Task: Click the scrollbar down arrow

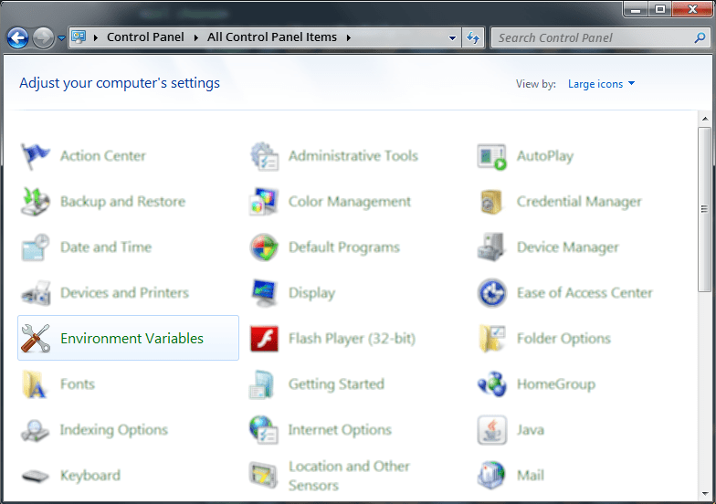Action: pyautogui.click(x=705, y=493)
